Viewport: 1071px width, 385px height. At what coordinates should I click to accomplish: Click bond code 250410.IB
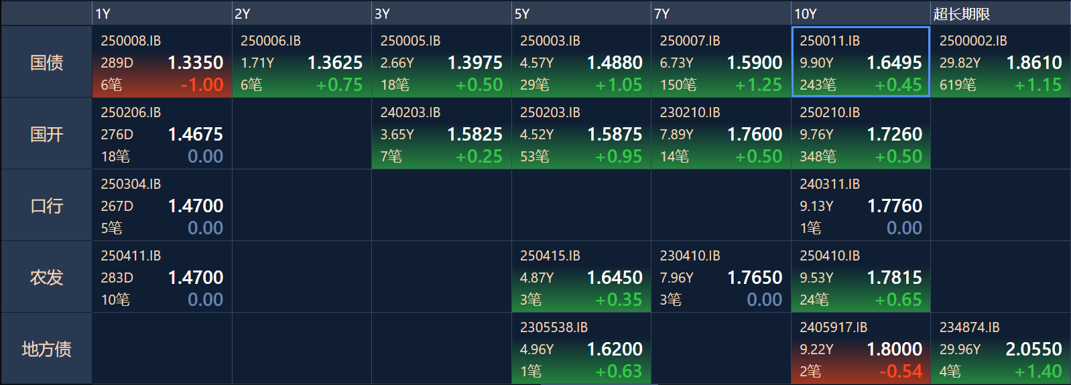(x=830, y=256)
